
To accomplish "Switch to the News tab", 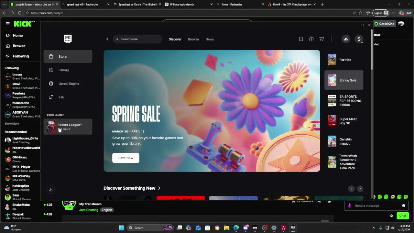I will [x=210, y=39].
